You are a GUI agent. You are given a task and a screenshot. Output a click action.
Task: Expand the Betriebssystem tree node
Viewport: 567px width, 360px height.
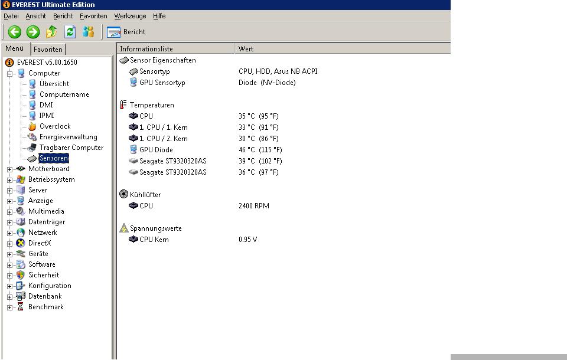10,180
